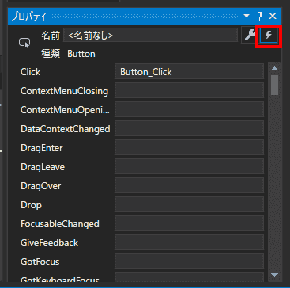290x288 pixels.
Task: Select the DragOver event label
Action: tap(41, 186)
